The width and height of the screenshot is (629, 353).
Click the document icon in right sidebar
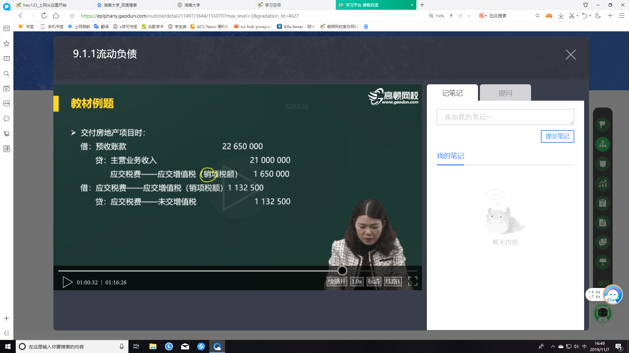pyautogui.click(x=602, y=223)
